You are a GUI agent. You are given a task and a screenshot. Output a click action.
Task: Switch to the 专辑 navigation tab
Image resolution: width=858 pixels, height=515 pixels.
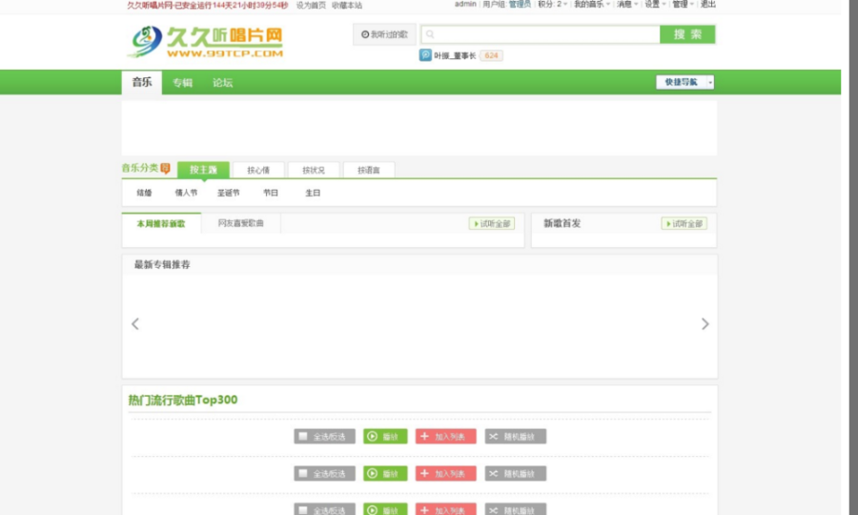pos(182,83)
